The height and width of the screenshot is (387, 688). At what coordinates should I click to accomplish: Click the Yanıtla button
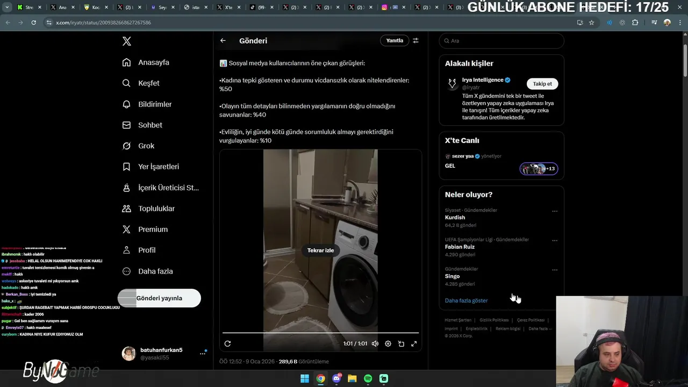tap(395, 41)
